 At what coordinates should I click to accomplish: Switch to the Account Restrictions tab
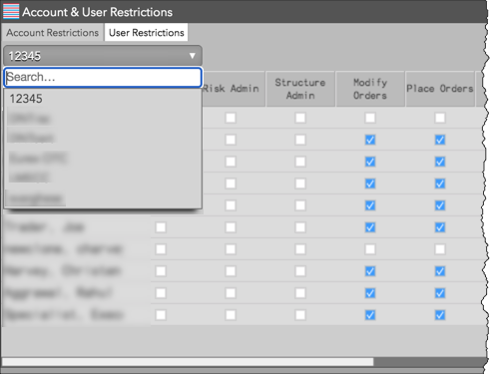click(53, 33)
